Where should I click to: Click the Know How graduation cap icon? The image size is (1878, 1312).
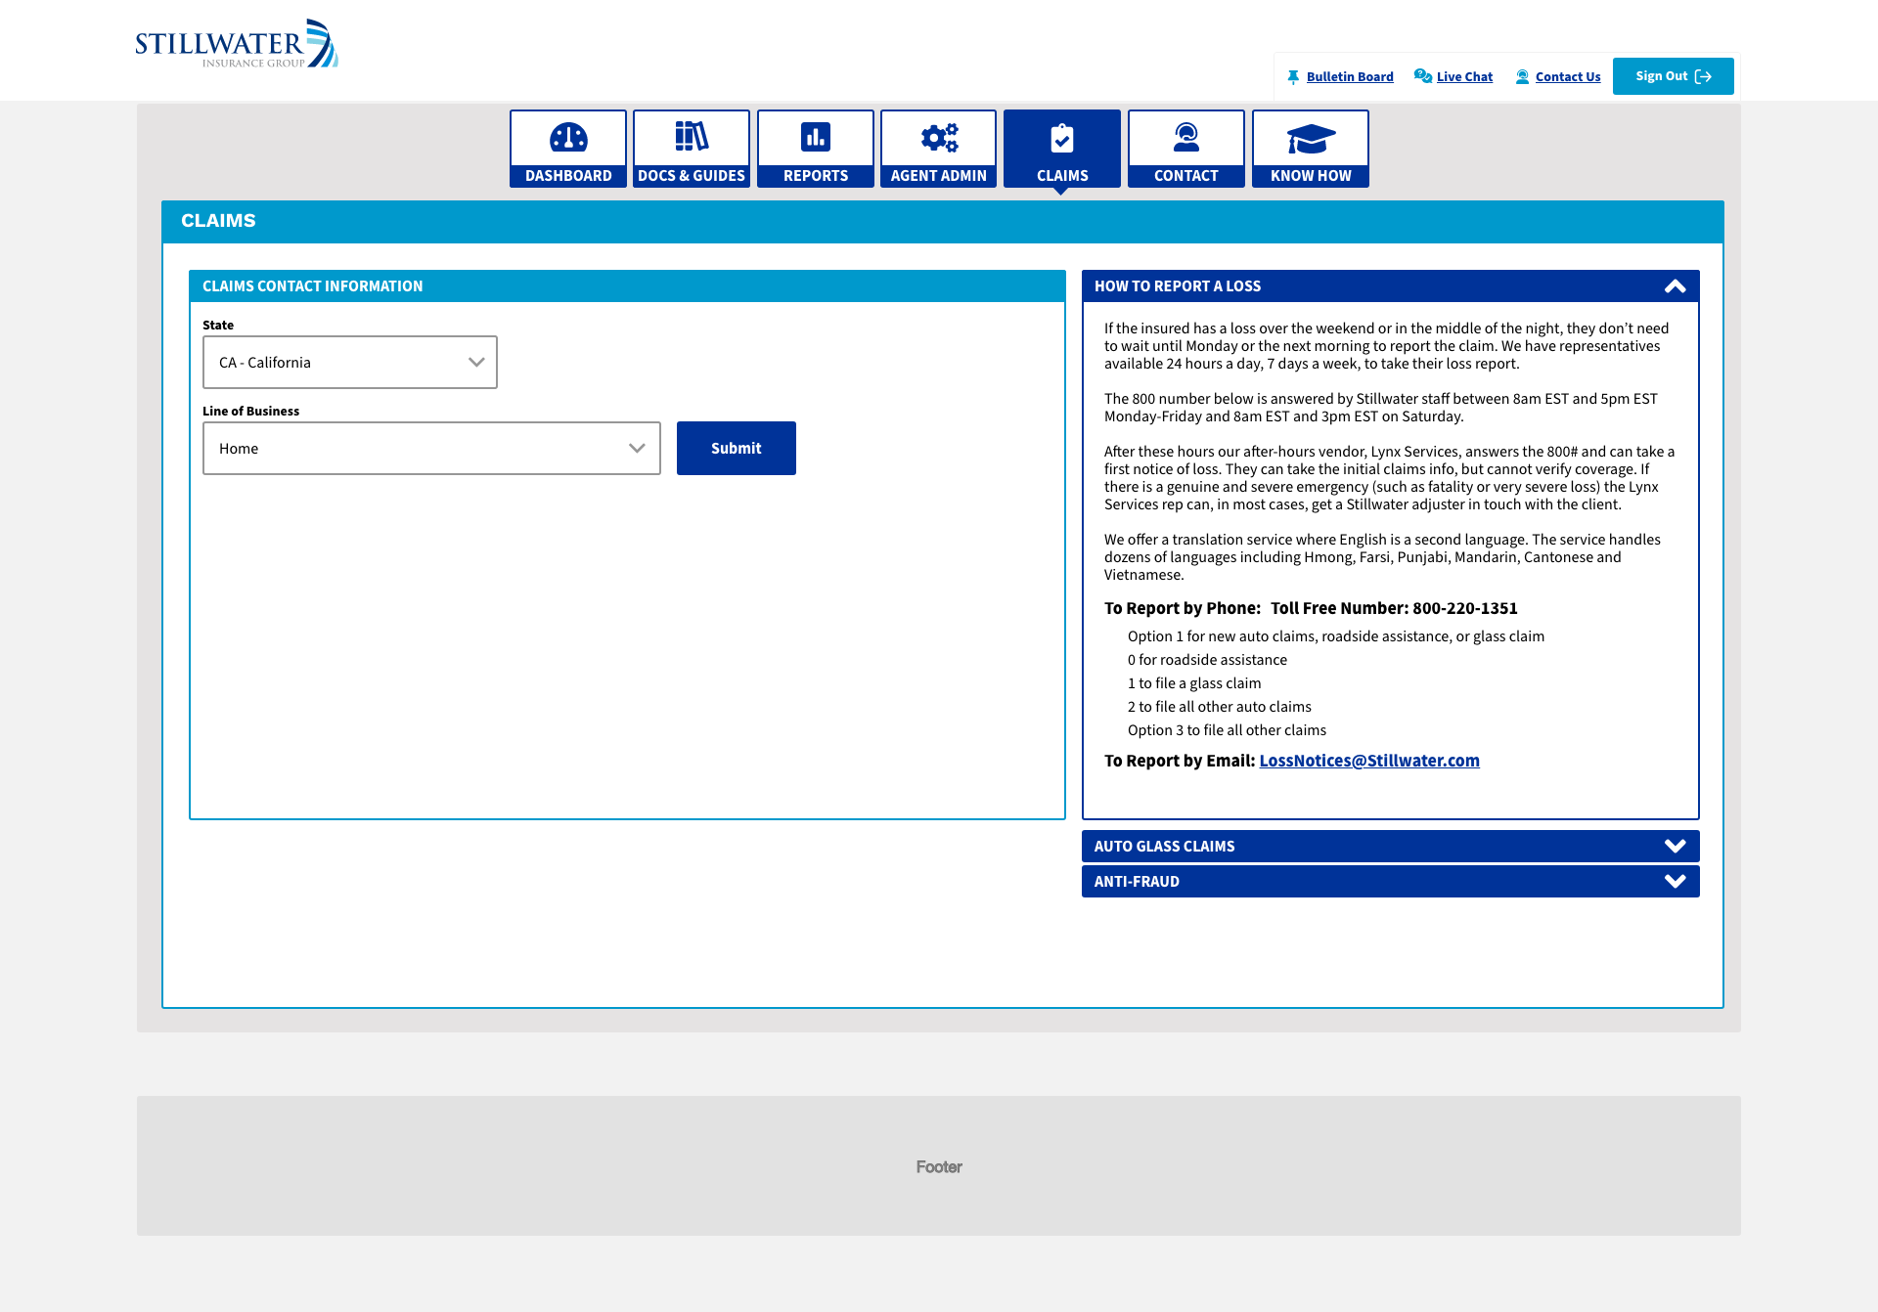(1311, 139)
